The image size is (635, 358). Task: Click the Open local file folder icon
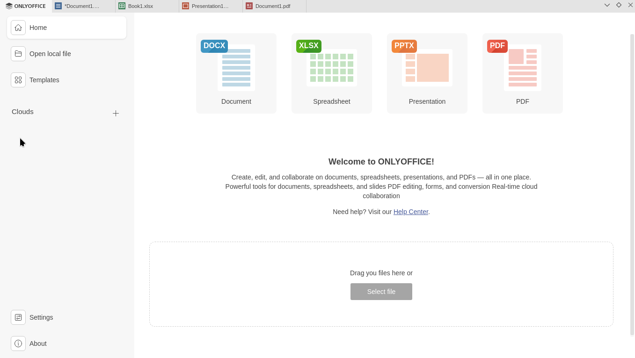click(x=18, y=54)
